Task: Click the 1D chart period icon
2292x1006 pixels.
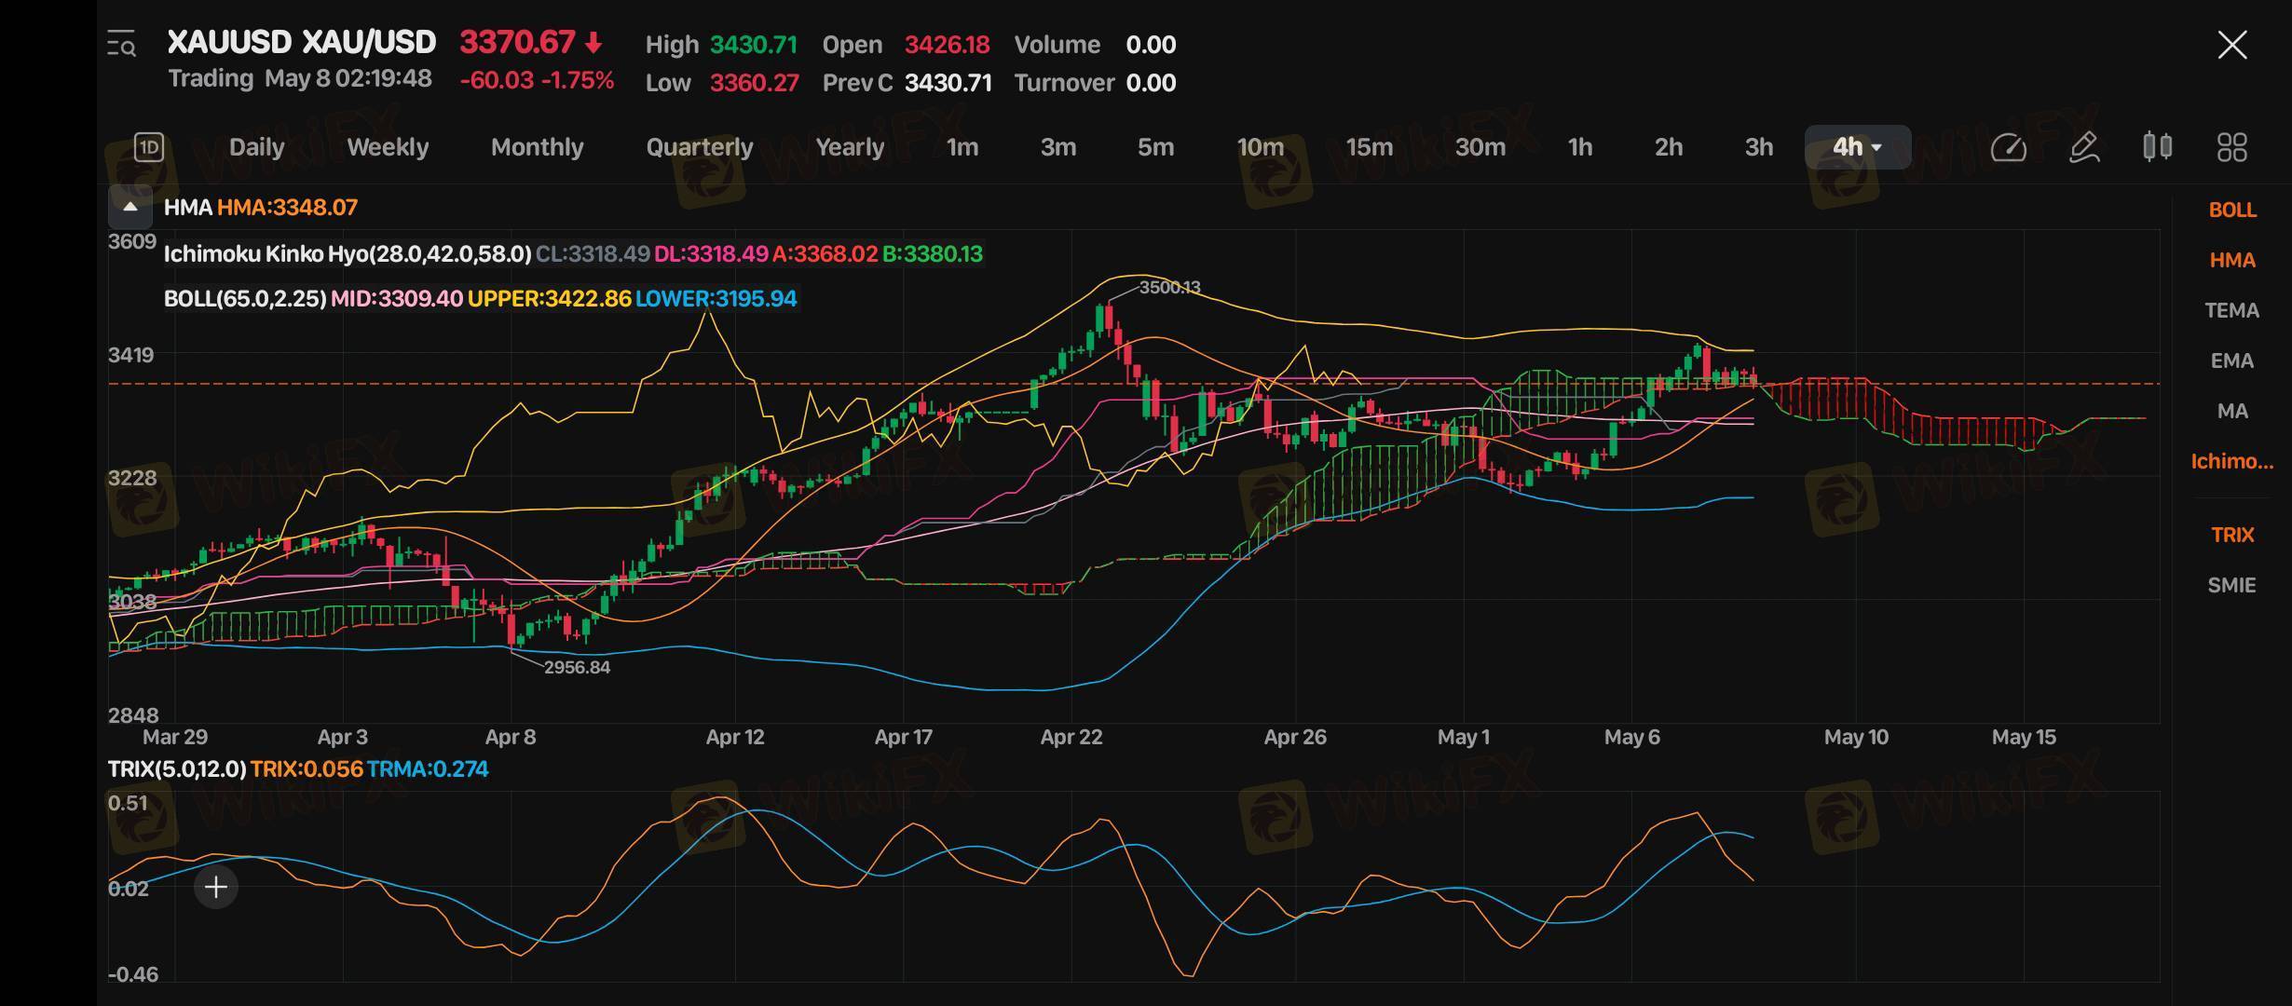Action: coord(149,147)
